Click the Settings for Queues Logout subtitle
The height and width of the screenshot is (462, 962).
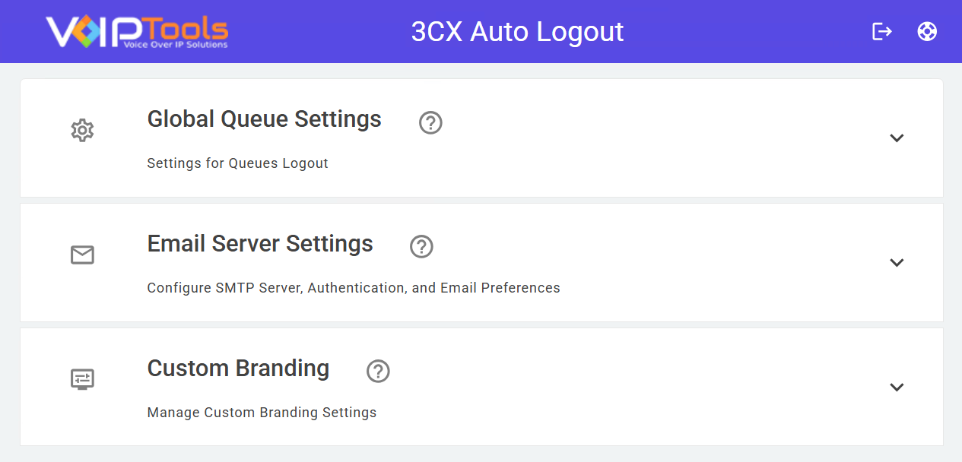(237, 163)
